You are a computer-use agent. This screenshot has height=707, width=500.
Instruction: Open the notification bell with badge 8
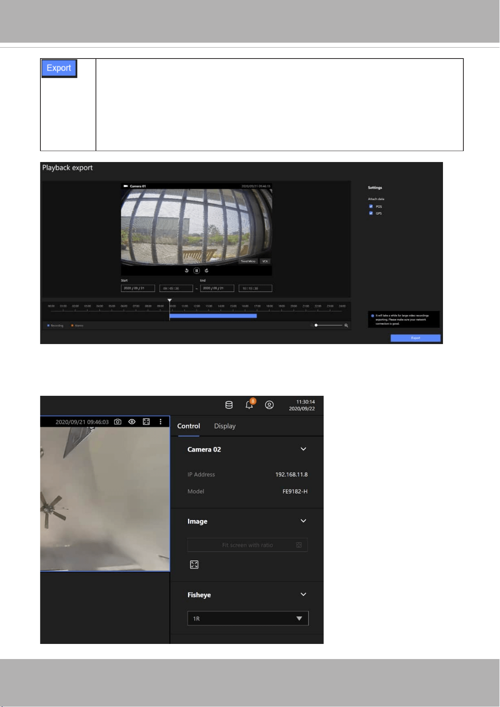[x=250, y=404]
